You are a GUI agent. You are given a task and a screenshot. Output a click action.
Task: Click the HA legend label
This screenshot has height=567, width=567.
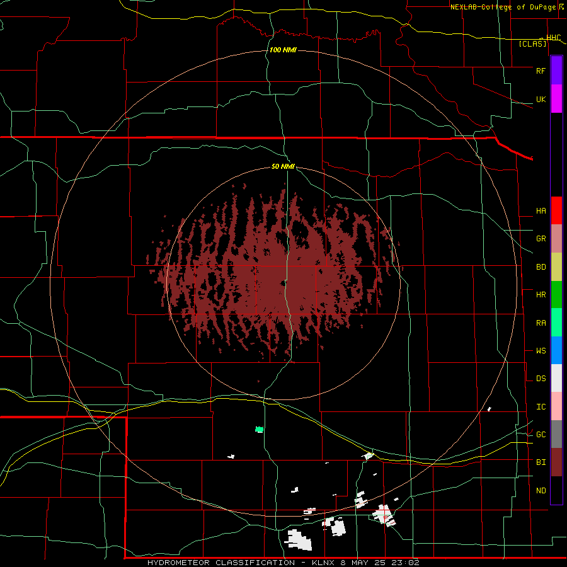tap(541, 211)
